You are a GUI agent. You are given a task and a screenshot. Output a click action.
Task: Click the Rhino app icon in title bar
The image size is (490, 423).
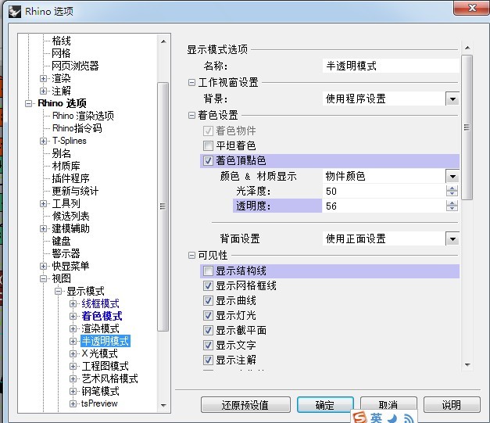15,12
